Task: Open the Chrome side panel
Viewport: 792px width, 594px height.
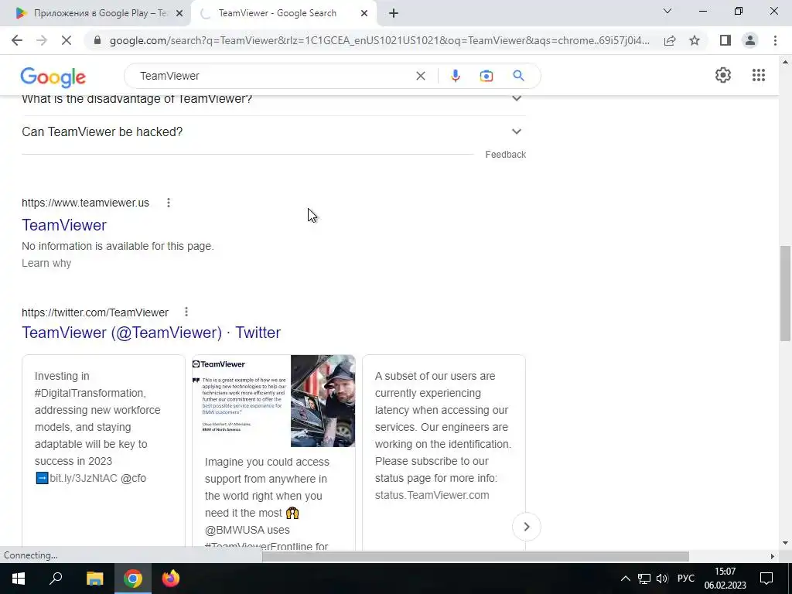Action: (x=725, y=40)
